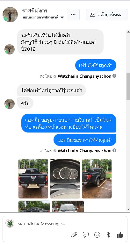Screen dimensions: 130x244
Task: Click the page avatar beside reply box
Action: tap(10, 223)
